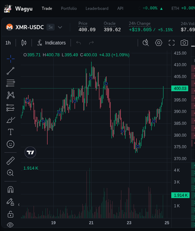Image resolution: width=195 pixels, height=231 pixels.
Task: Open chart settings hexagon icon
Action: pos(159,43)
